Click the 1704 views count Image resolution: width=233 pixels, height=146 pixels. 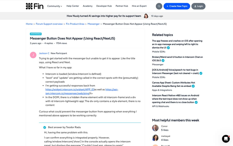61,43
